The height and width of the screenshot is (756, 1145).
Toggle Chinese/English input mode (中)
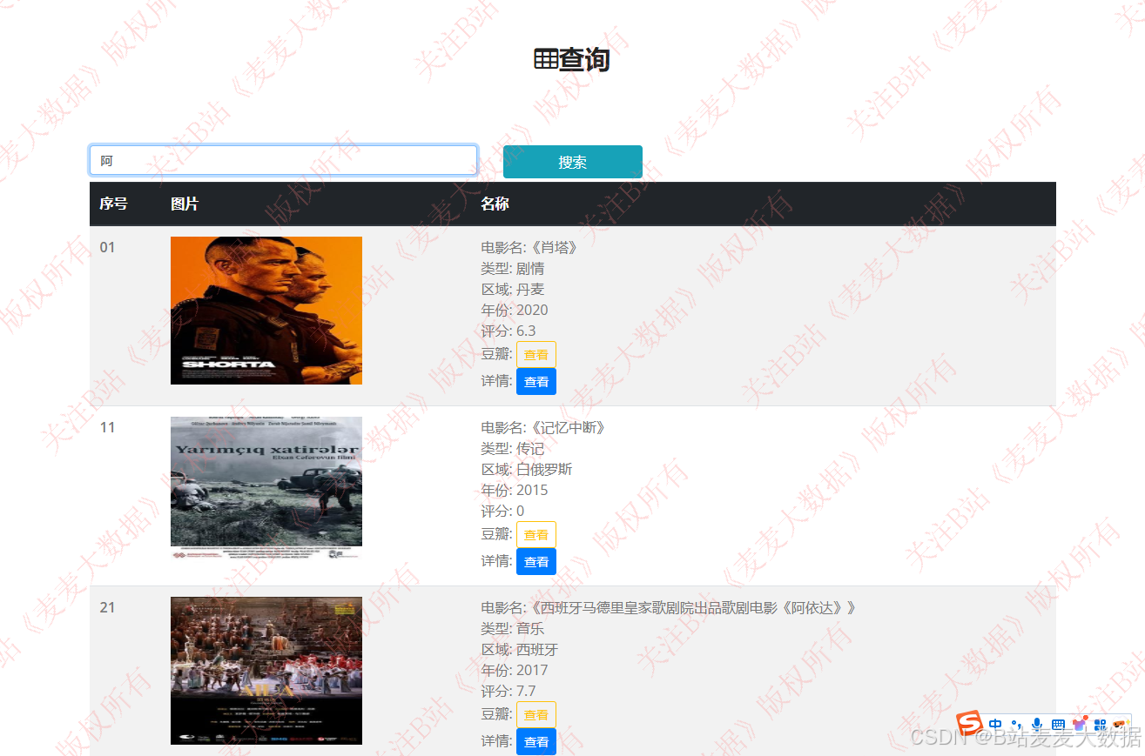(x=995, y=725)
